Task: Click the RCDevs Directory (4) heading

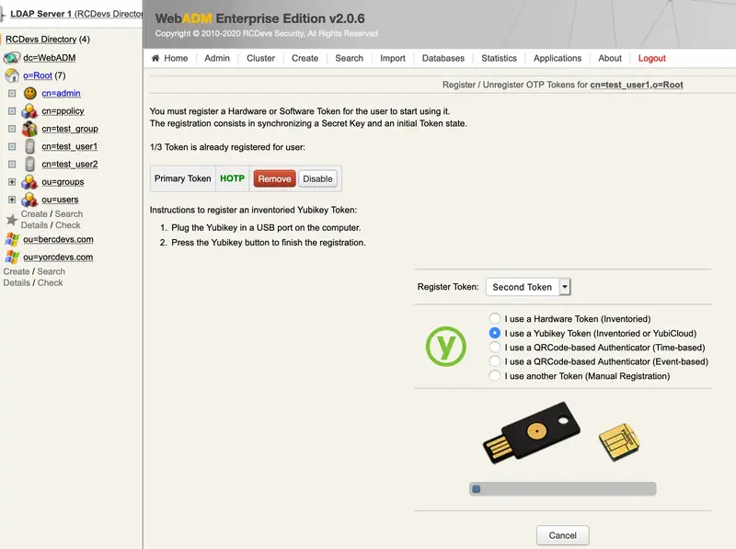Action: [x=48, y=40]
